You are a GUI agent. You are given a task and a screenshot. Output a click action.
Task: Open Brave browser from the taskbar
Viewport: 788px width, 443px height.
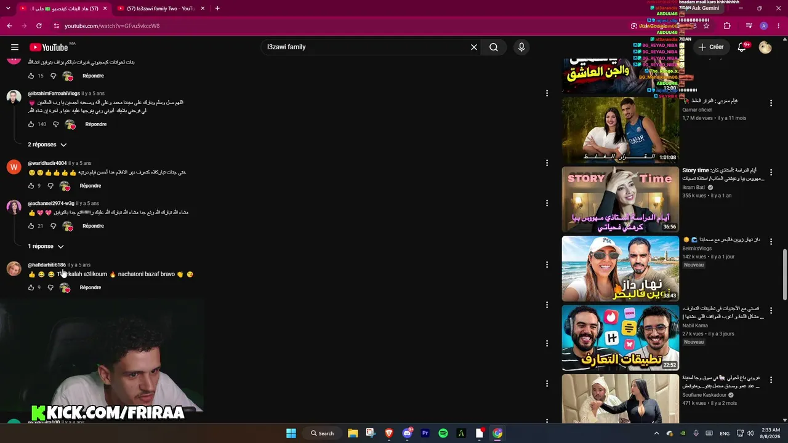click(x=389, y=433)
